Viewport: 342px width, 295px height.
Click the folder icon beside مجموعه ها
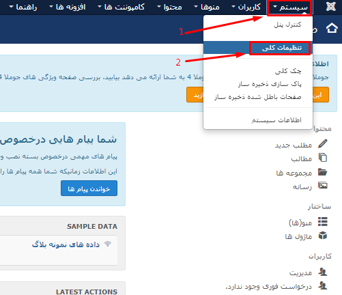323,172
